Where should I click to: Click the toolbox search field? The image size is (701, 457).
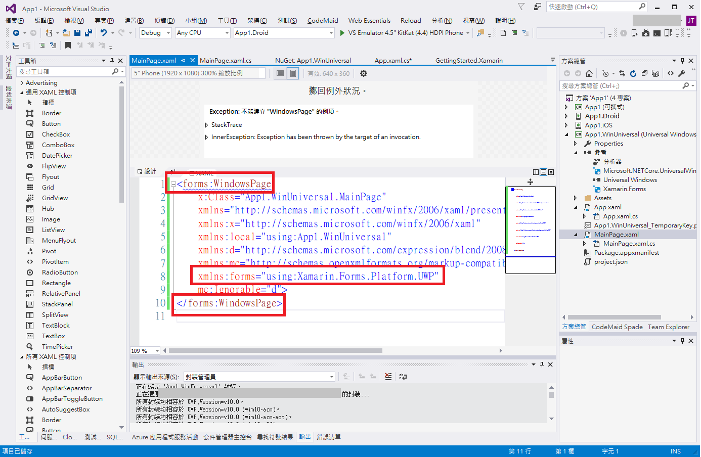(71, 72)
